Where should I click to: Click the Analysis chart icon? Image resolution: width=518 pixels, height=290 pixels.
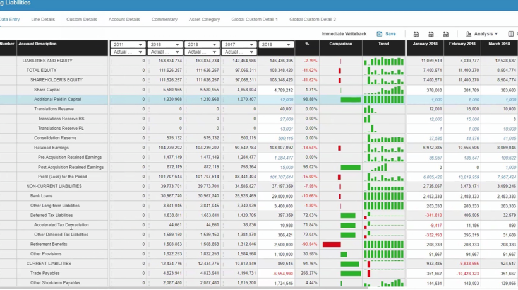click(x=469, y=33)
